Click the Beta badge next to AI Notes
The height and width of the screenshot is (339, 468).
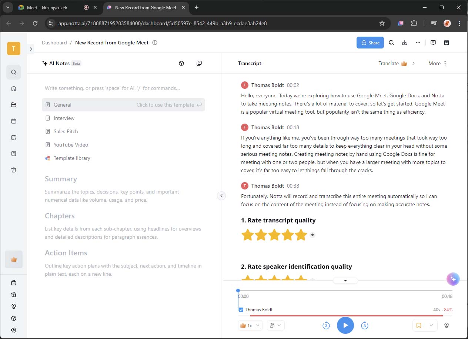click(76, 63)
